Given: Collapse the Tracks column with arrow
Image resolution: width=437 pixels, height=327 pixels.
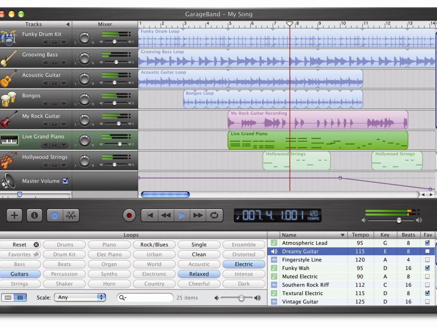Looking at the screenshot, I should 68,24.
